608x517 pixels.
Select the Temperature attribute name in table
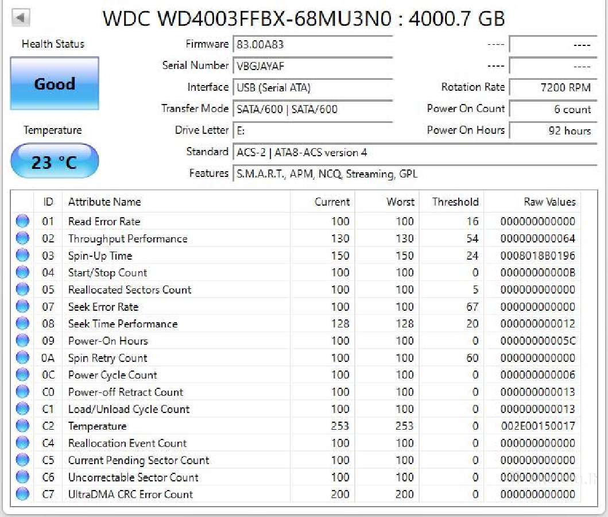coord(97,426)
